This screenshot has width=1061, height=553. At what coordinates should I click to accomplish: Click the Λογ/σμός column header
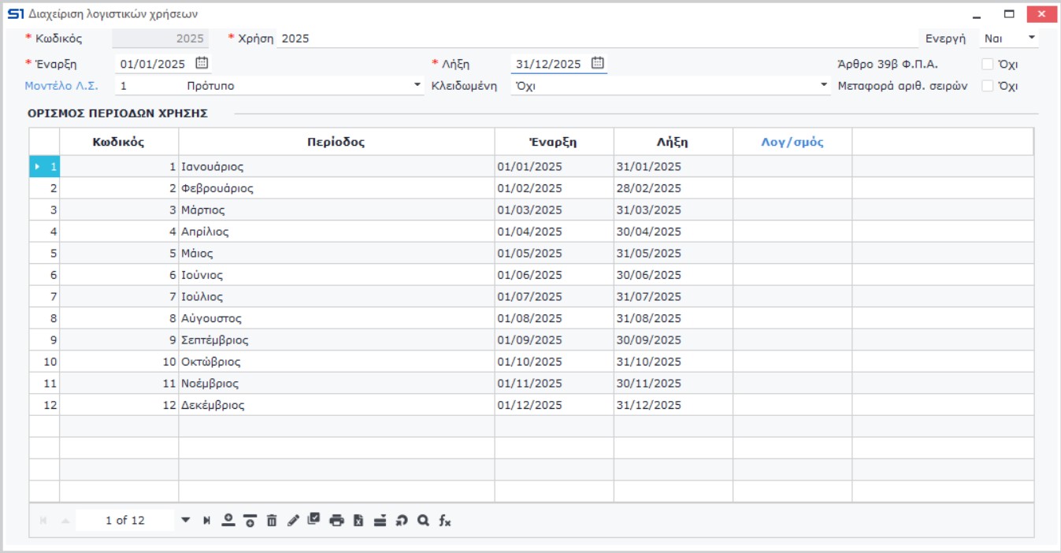click(x=792, y=143)
